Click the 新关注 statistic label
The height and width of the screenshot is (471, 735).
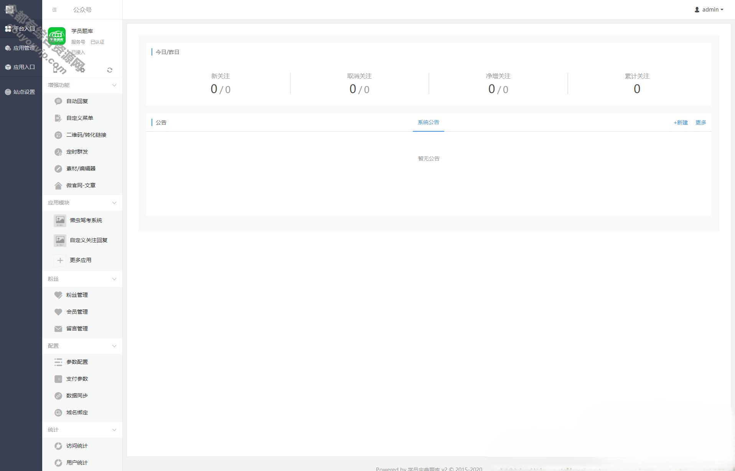coord(221,76)
